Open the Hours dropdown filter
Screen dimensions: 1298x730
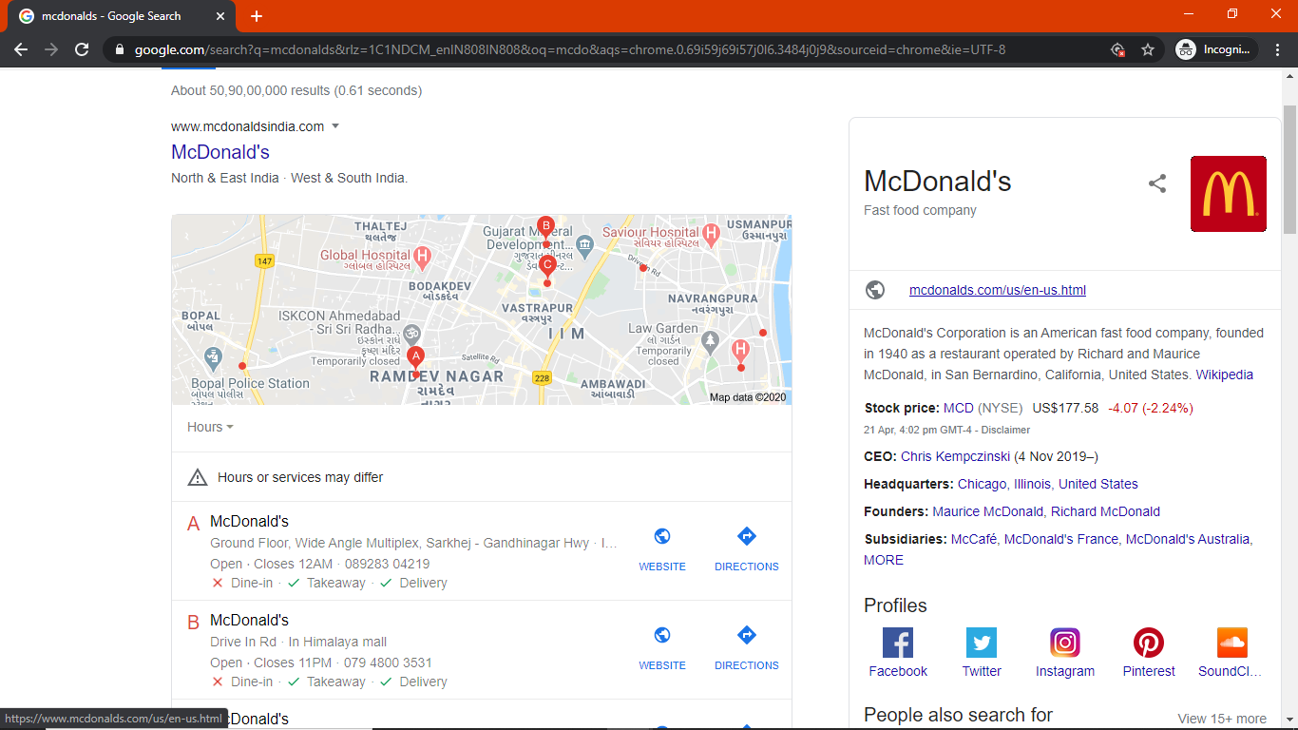pyautogui.click(x=209, y=427)
